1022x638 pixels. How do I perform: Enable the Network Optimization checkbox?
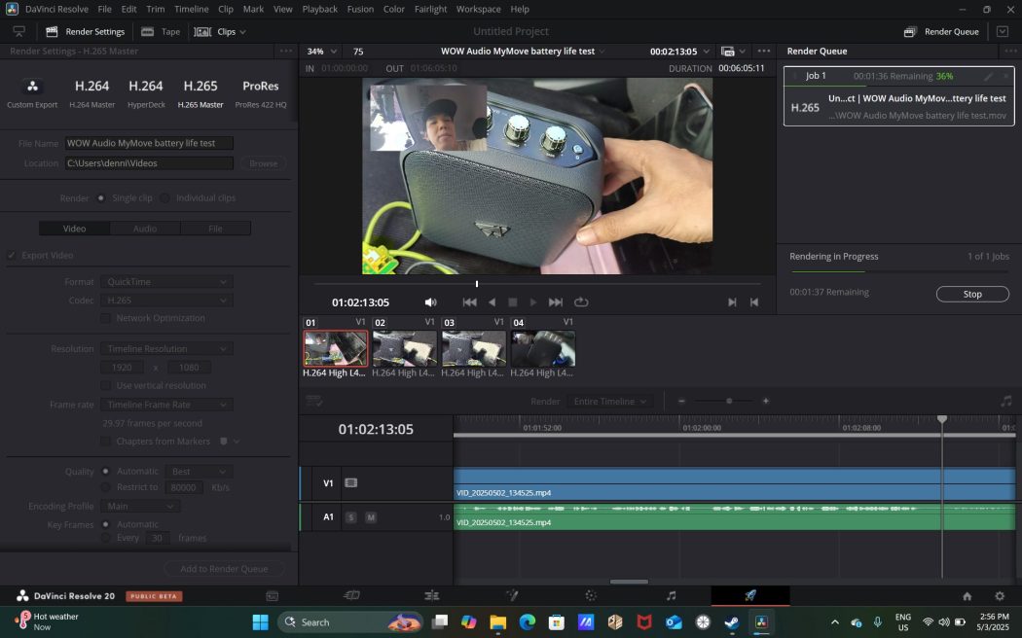pos(106,318)
